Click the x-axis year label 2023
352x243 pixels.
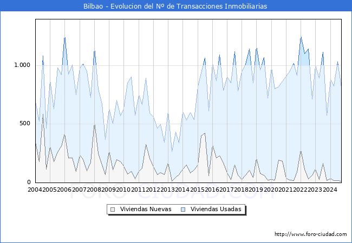(x=315, y=190)
